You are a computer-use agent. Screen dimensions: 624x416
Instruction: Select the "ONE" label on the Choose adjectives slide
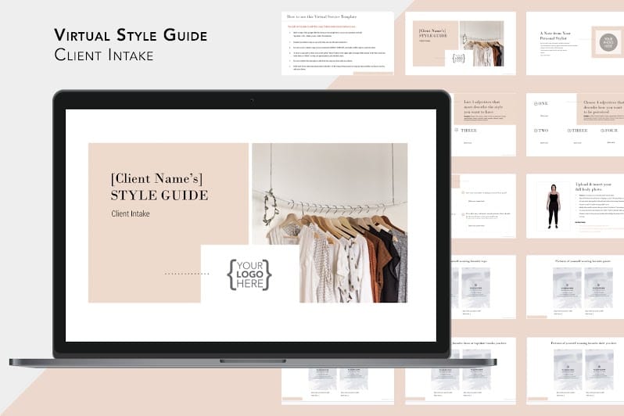point(541,103)
